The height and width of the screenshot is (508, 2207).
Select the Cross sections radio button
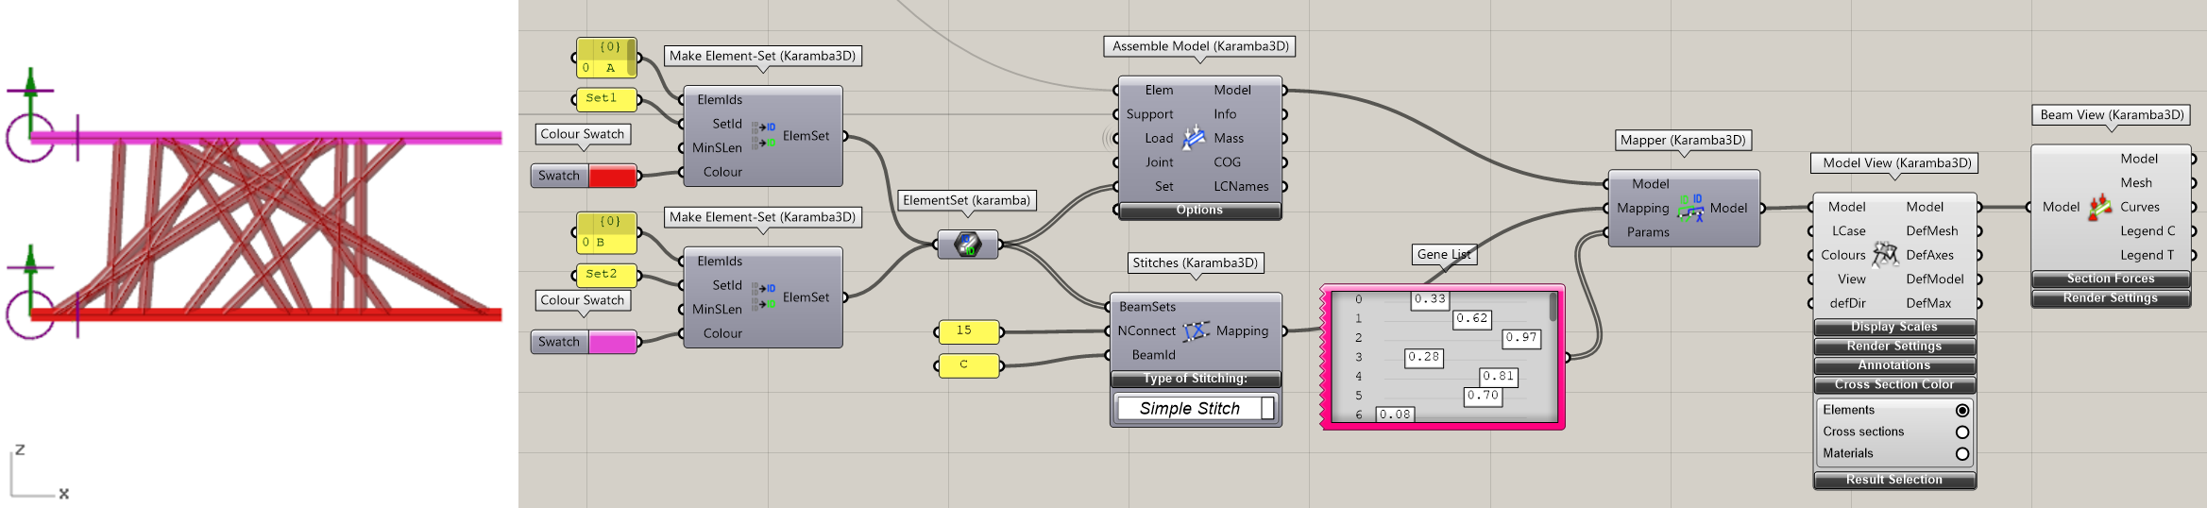point(1961,432)
